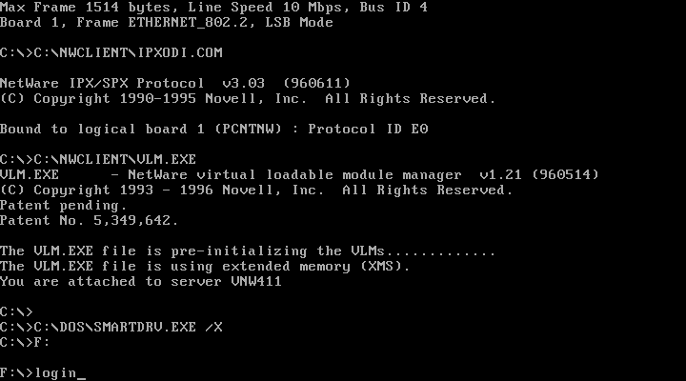Screen dimensions: 686x381
Task: Click the extended memory (XMS) message
Action: 205,267
